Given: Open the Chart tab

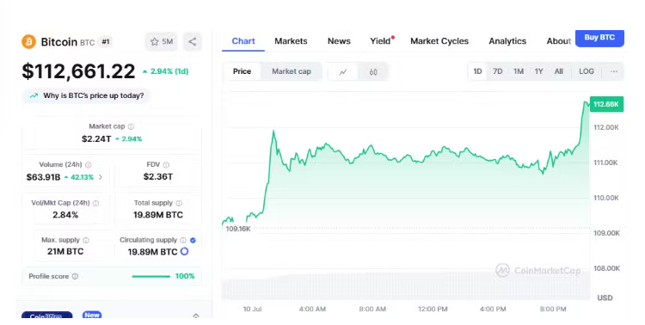Looking at the screenshot, I should tap(243, 41).
